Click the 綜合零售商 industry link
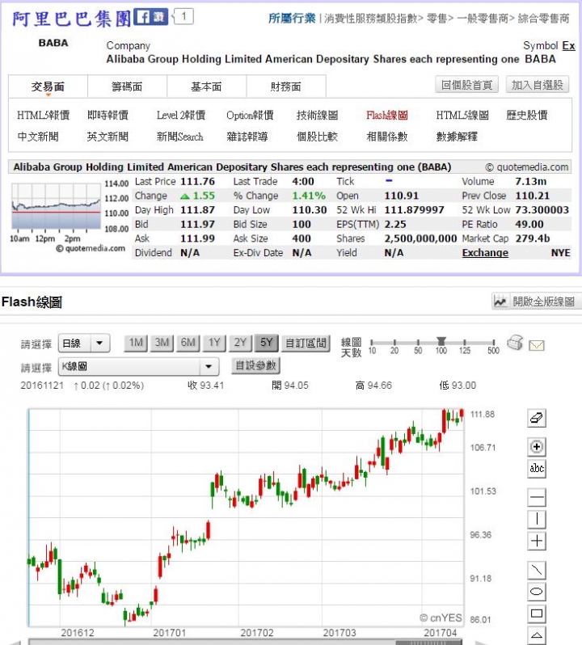582x645 pixels. (x=544, y=18)
